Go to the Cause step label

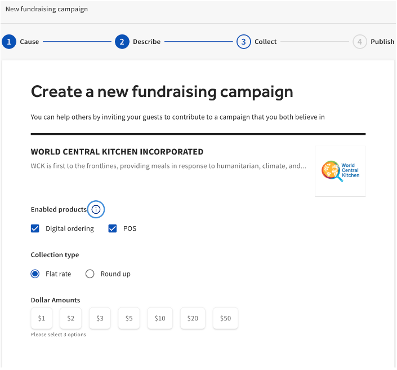point(29,42)
